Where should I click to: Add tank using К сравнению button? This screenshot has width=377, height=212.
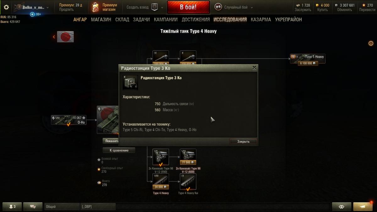point(119,150)
